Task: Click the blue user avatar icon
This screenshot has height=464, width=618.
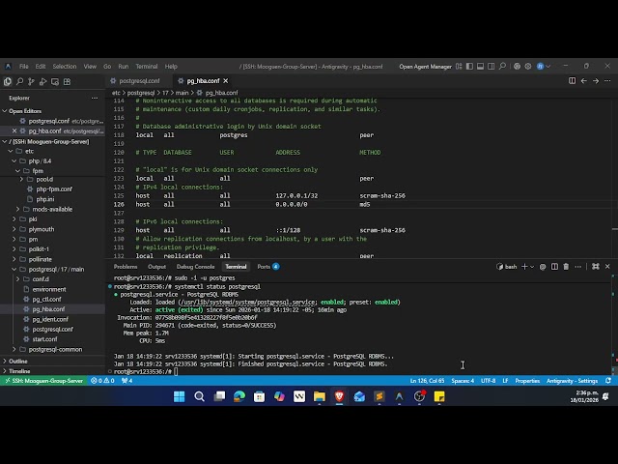Action: tap(541, 67)
